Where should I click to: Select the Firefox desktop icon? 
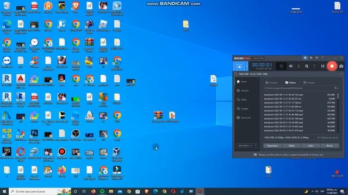click(x=62, y=172)
